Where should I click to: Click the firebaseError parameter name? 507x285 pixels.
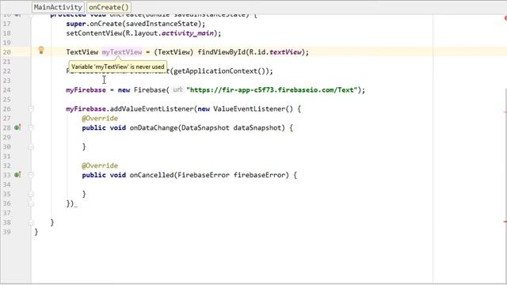260,175
